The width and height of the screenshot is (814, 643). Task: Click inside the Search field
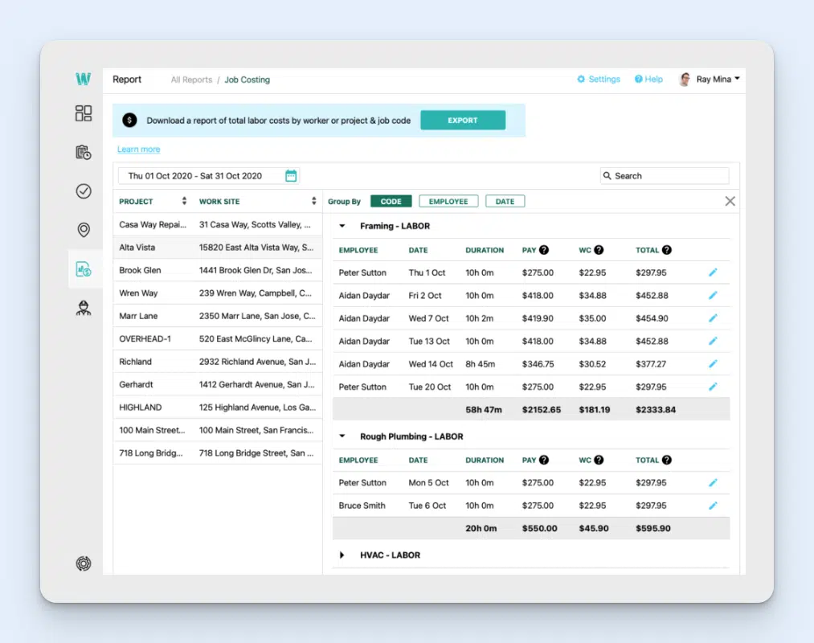click(664, 175)
